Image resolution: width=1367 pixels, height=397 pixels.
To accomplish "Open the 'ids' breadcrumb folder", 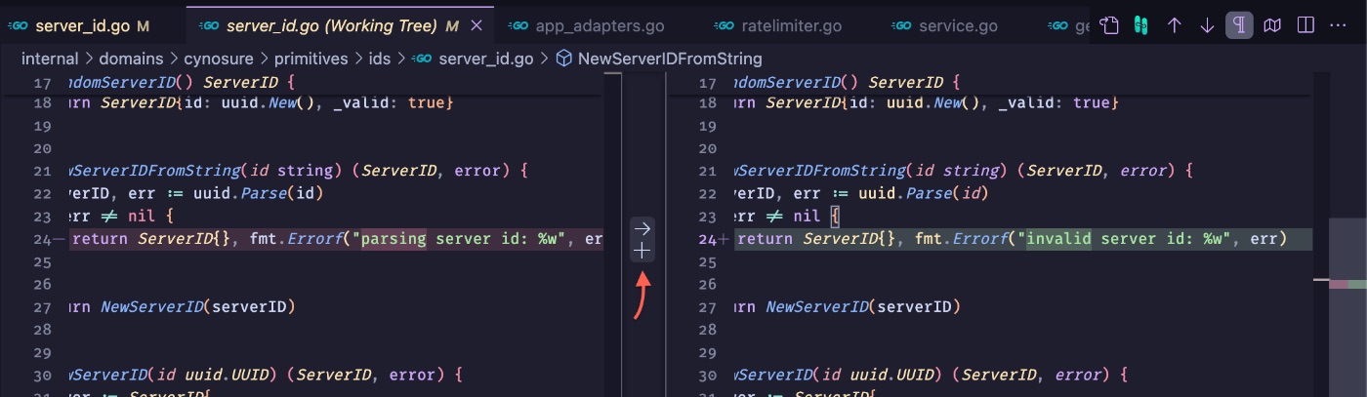I will [x=379, y=59].
